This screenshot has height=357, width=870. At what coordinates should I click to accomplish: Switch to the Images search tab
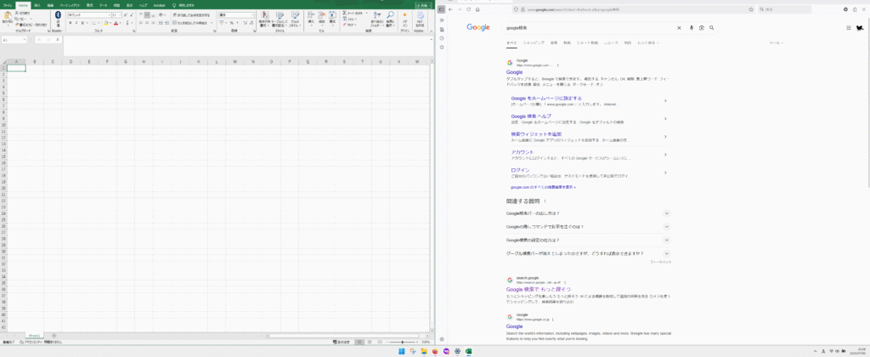click(x=554, y=42)
